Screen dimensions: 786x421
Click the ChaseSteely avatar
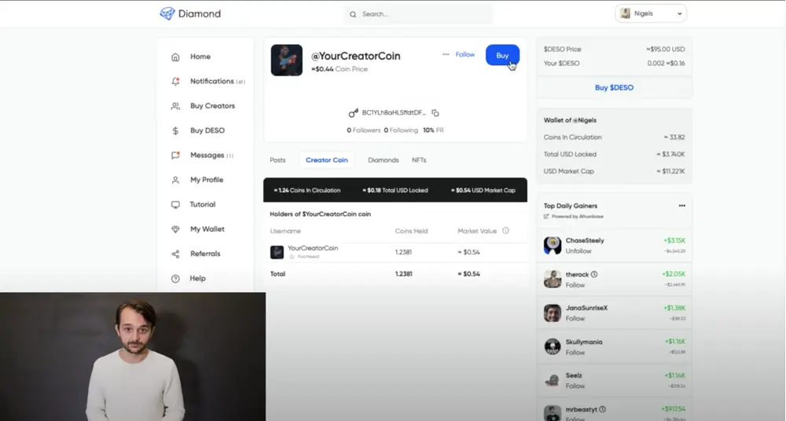(x=553, y=246)
